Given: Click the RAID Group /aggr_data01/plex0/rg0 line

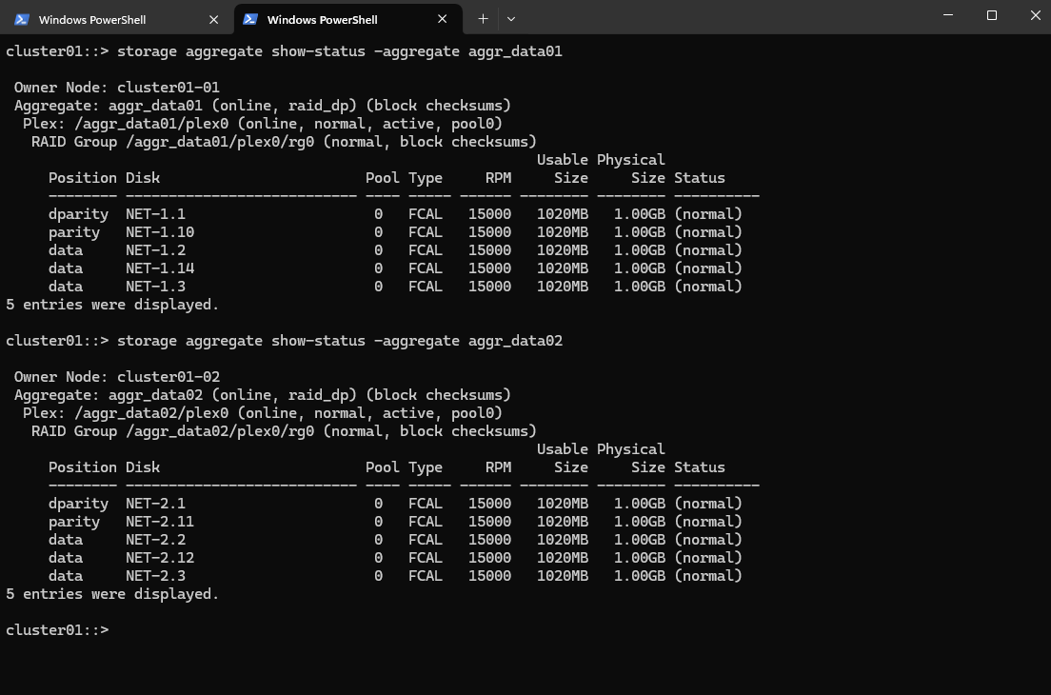Looking at the screenshot, I should click(284, 142).
